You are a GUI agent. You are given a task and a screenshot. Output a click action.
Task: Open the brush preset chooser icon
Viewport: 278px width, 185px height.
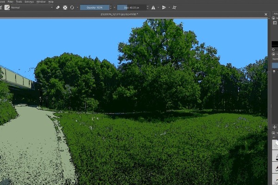pos(7,7)
